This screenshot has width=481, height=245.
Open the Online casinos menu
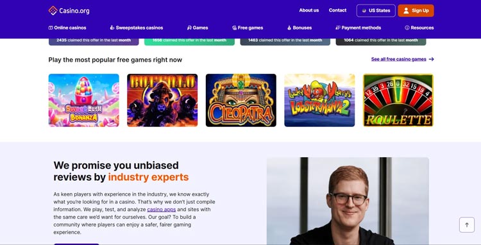(67, 28)
